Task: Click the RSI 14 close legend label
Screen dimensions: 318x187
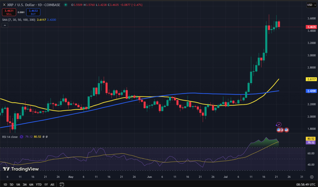Action: pos(10,137)
